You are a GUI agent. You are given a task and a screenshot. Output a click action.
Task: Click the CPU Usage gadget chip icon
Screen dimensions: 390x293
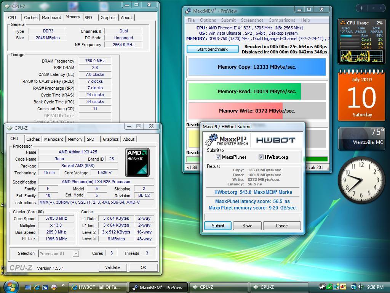click(343, 23)
